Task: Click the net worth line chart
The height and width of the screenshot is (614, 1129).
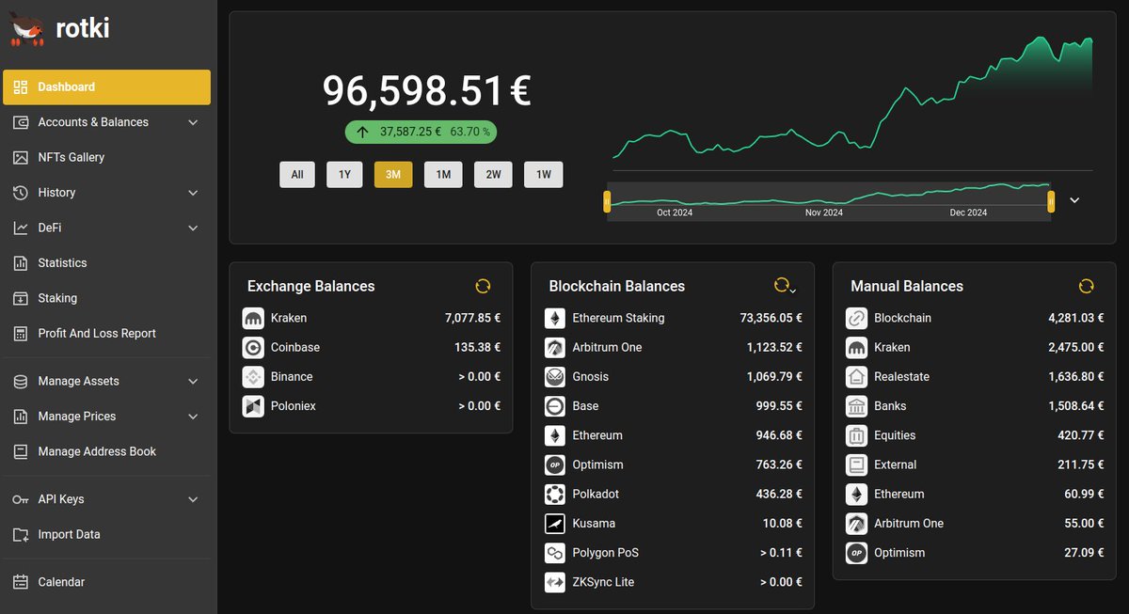Action: (x=852, y=99)
